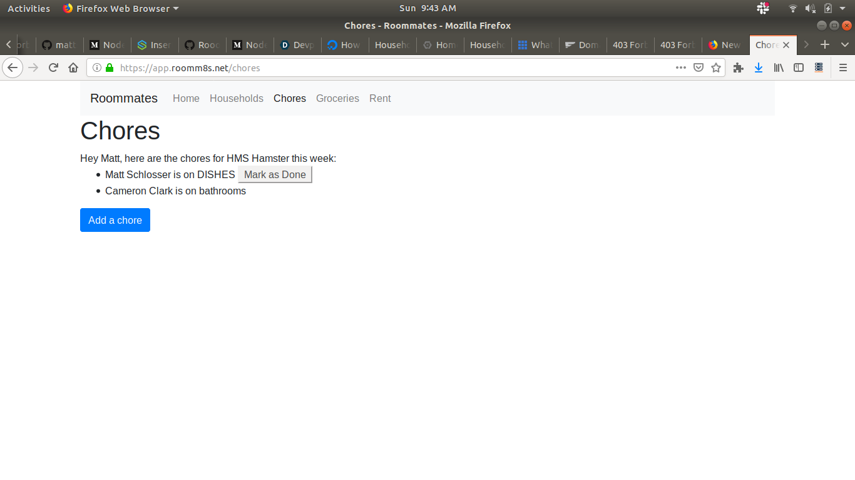Screen dimensions: 855x480
Task: Close the Firefox window
Action: 847,26
